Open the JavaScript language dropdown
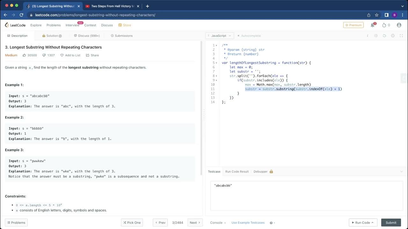 (220, 36)
